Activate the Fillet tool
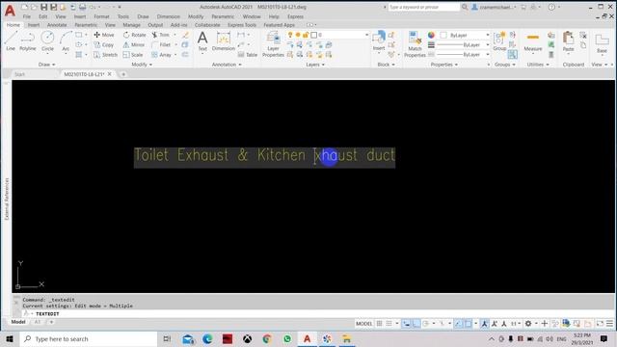617x347 pixels. tap(161, 45)
